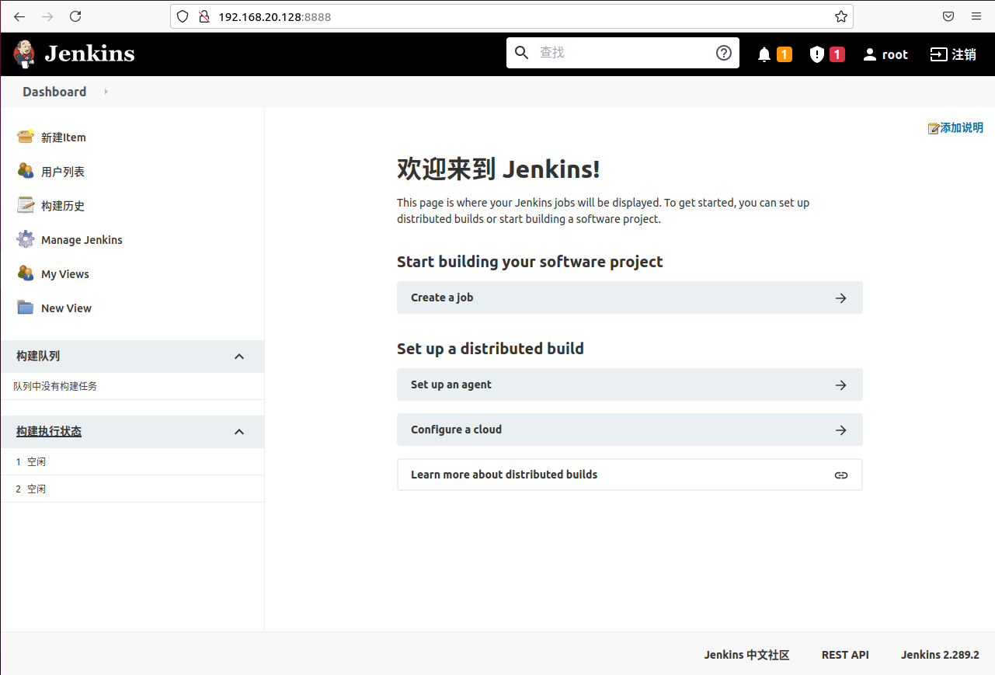Click the root username link
The width and height of the screenshot is (995, 675).
point(895,54)
